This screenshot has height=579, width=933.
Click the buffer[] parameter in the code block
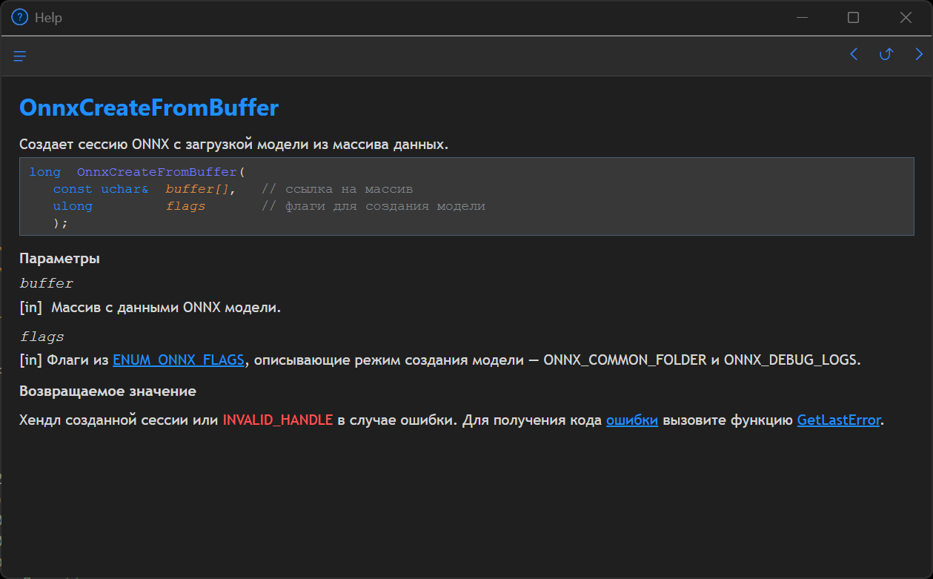coord(200,189)
